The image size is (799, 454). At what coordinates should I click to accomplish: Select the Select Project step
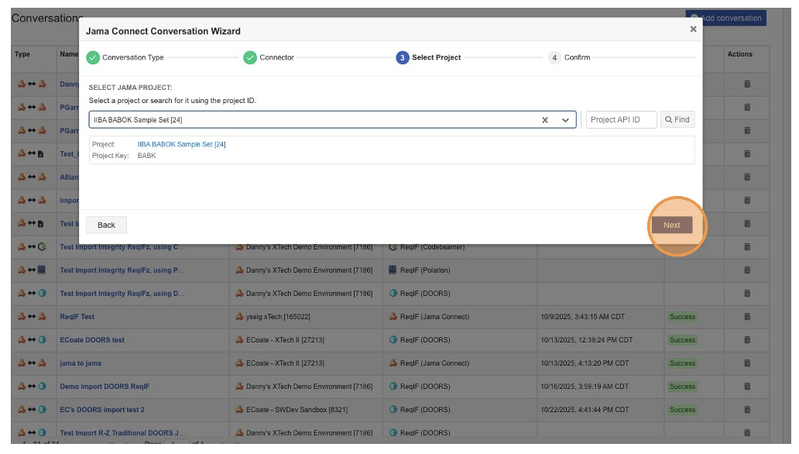tap(428, 57)
